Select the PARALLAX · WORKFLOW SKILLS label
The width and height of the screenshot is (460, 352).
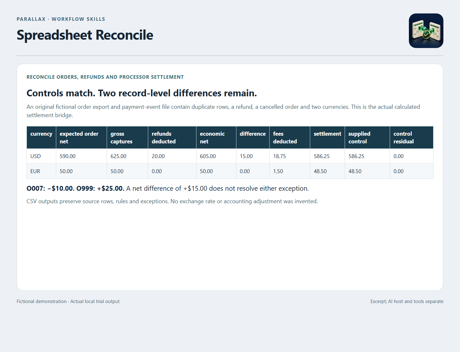pos(61,19)
